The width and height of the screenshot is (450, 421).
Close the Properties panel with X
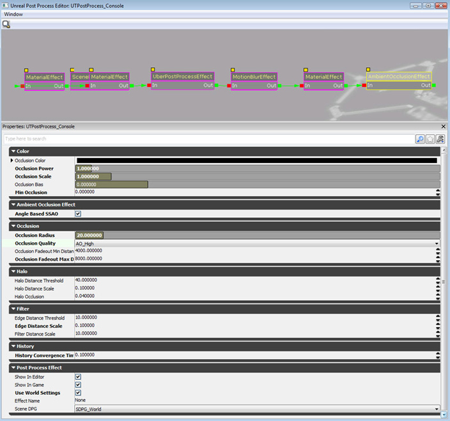443,126
